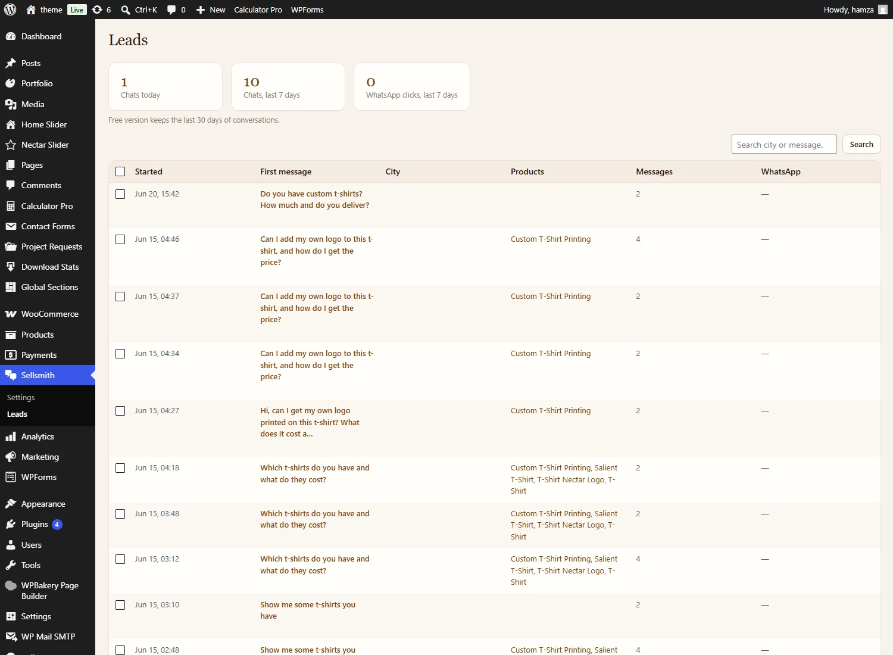Open Global Sections in the sidebar
Viewport: 893px width, 655px height.
tap(49, 287)
